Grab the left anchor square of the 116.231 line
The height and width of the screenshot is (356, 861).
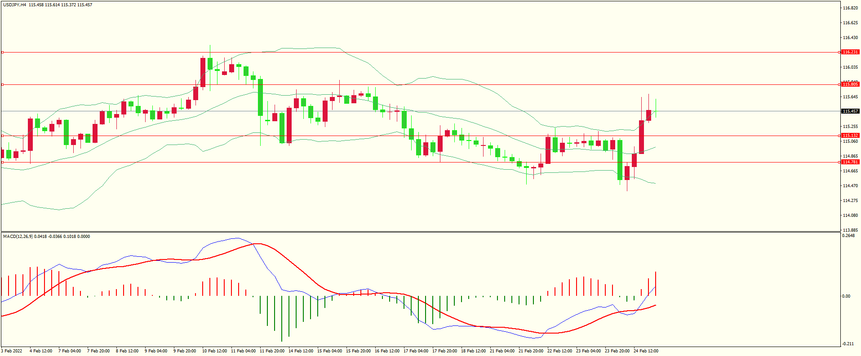(2, 53)
